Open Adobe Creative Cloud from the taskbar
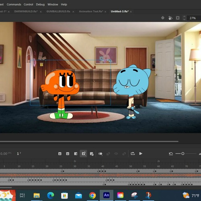This screenshot has width=201, height=201. tap(120, 195)
